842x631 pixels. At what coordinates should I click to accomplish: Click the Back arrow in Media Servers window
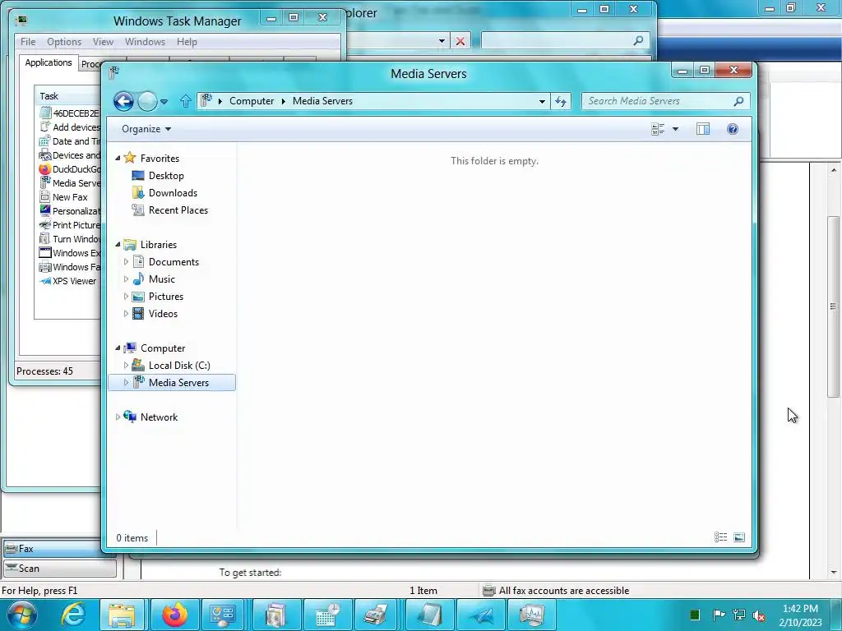[123, 101]
